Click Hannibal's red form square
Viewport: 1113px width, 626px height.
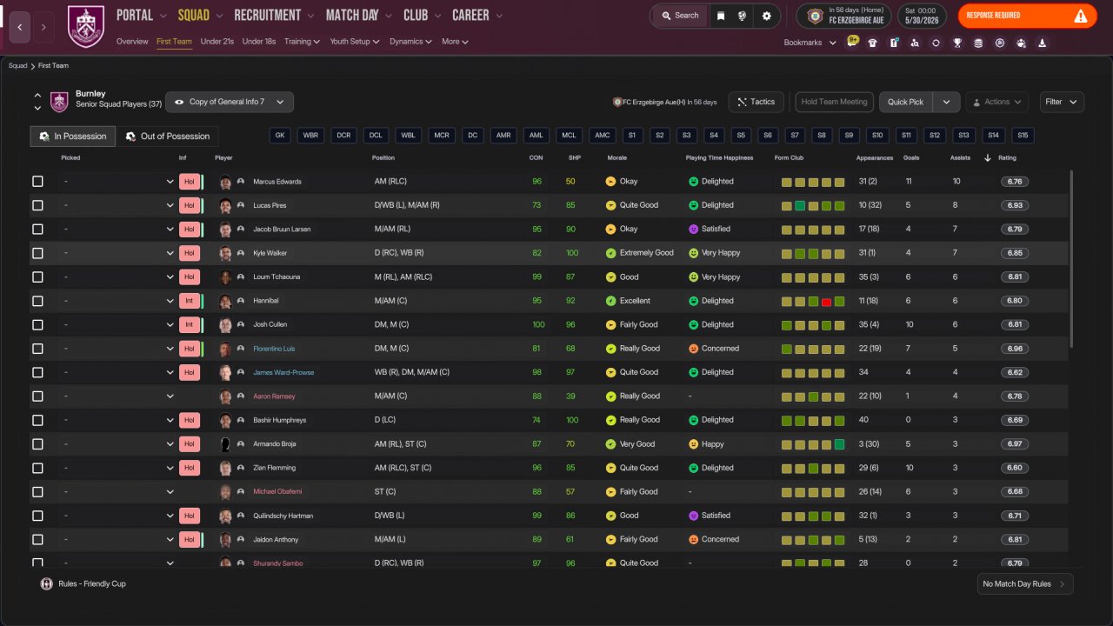tap(826, 302)
